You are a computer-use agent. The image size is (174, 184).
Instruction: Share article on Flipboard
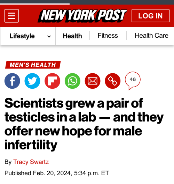click(53, 81)
